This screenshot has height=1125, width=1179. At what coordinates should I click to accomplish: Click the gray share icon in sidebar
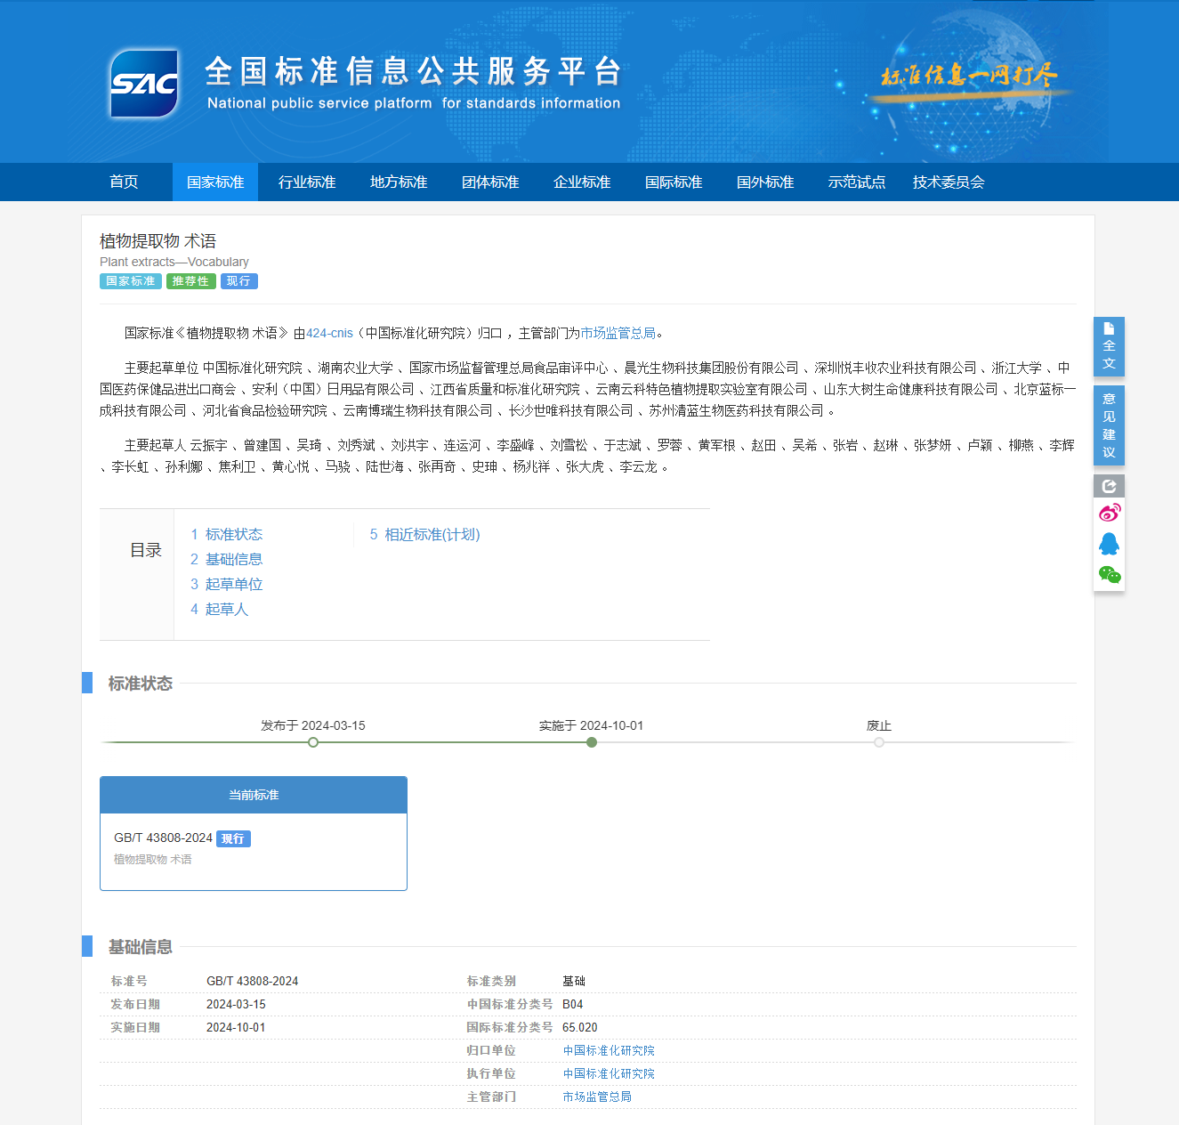click(x=1109, y=486)
